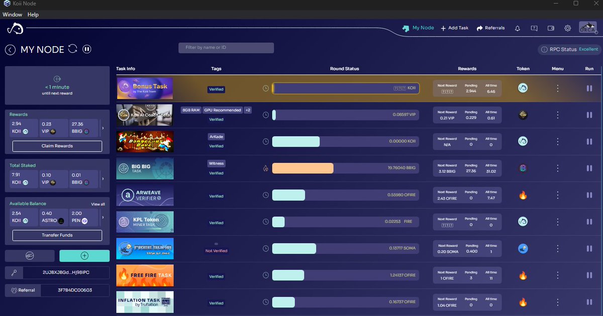Pause the Koii AI Coach task
This screenshot has width=603, height=316.
click(589, 115)
